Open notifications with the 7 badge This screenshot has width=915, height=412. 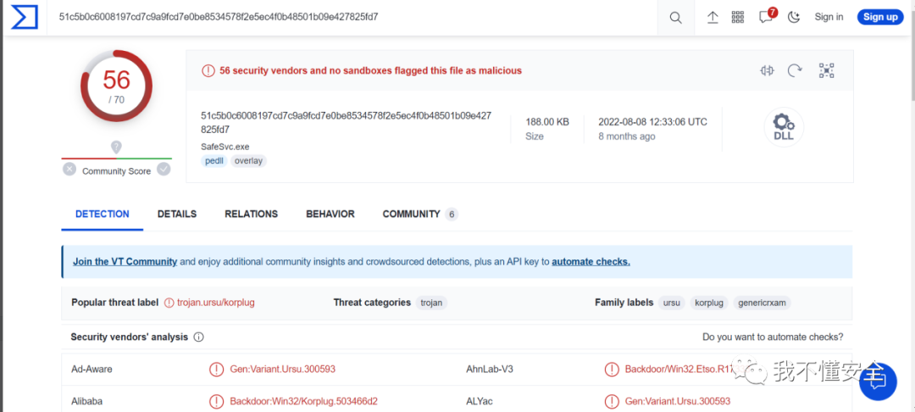[x=766, y=17]
